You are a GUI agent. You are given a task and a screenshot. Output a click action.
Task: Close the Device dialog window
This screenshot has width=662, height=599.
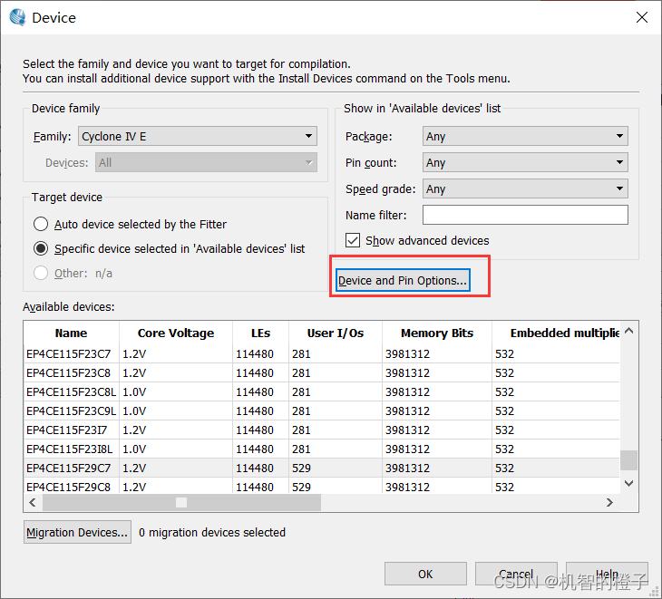pos(642,17)
